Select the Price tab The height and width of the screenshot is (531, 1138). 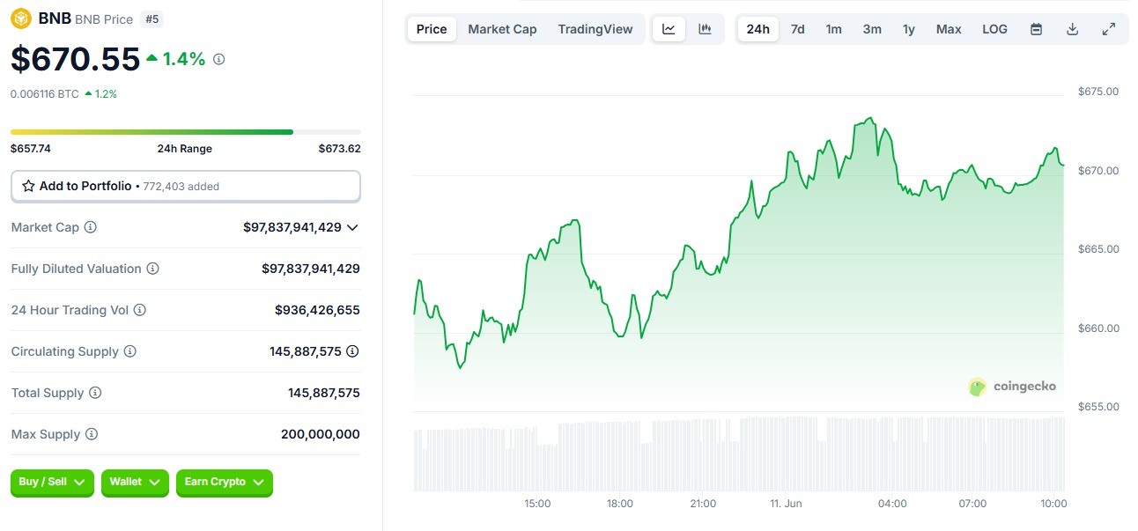coord(432,29)
